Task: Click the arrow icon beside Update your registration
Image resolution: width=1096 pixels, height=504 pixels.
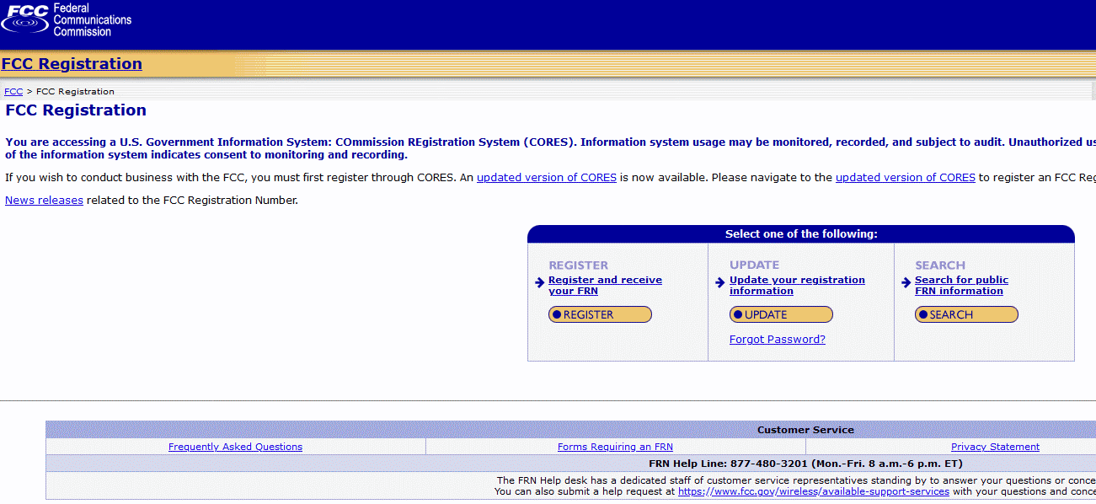Action: (720, 283)
